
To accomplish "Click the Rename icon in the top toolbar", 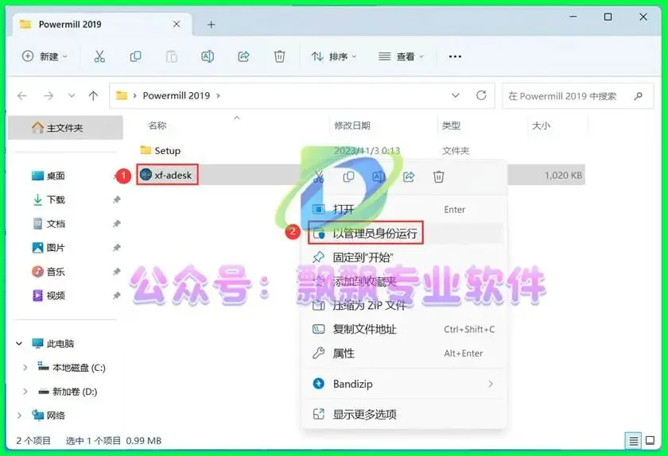I will [208, 56].
